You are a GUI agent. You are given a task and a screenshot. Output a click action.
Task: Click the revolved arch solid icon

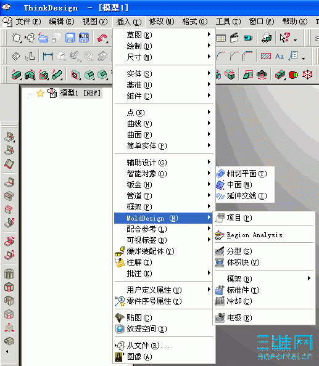(x=30, y=75)
